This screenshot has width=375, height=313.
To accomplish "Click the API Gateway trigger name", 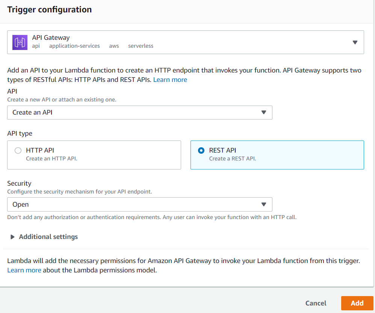I will (x=51, y=38).
